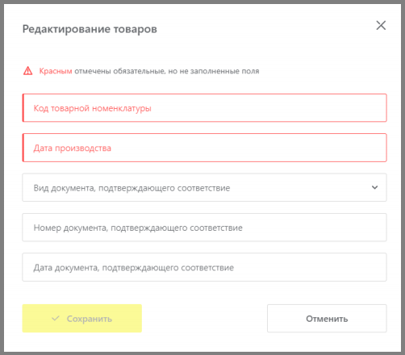The image size is (405, 355).
Task: Click the checkmark icon inside Сохранить
Action: tap(56, 319)
